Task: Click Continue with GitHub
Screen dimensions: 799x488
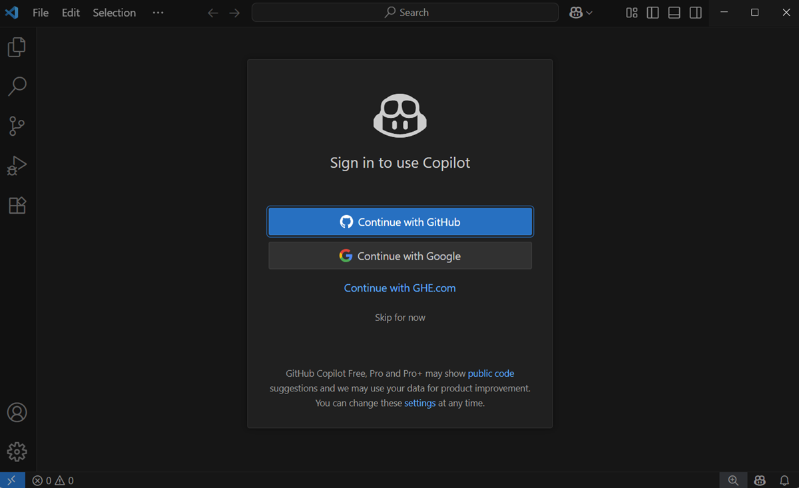Action: tap(400, 221)
